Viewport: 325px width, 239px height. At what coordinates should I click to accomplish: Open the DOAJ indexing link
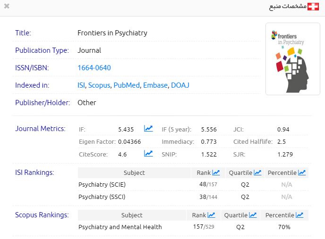coord(180,85)
